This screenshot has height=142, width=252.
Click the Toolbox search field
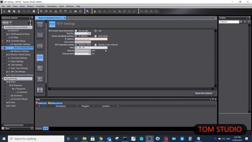229,22
